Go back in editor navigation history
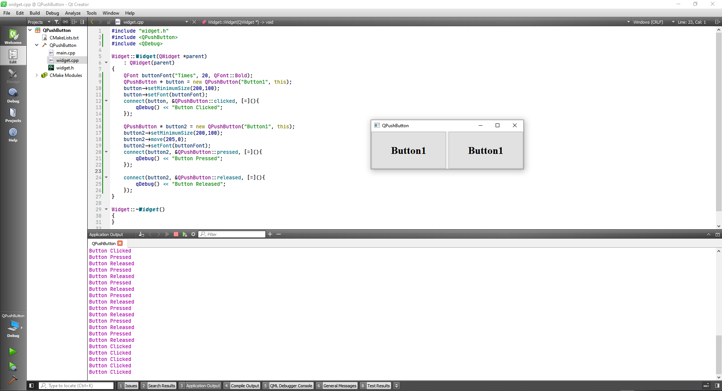722x391 pixels. (92, 22)
